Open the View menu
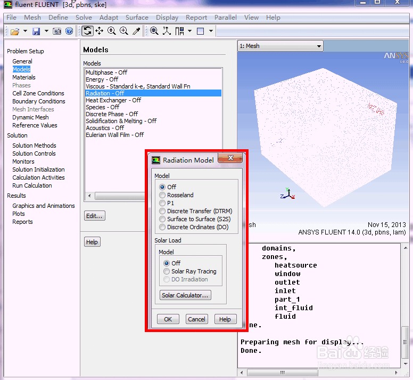Image resolution: width=413 pixels, height=380 pixels. pyautogui.click(x=251, y=18)
